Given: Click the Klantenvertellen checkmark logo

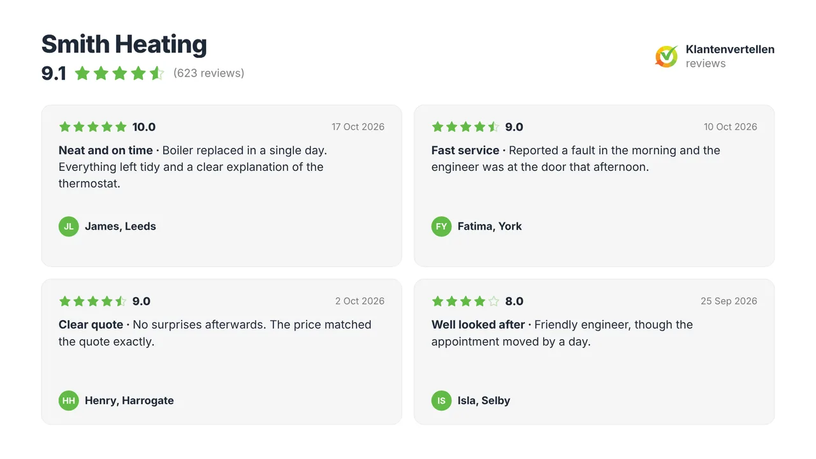Looking at the screenshot, I should point(667,56).
